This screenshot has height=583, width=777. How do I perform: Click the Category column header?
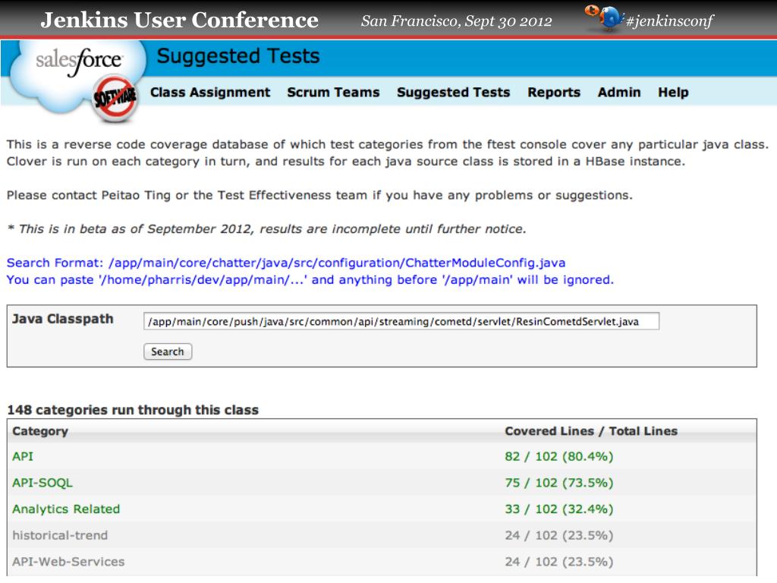click(x=40, y=431)
